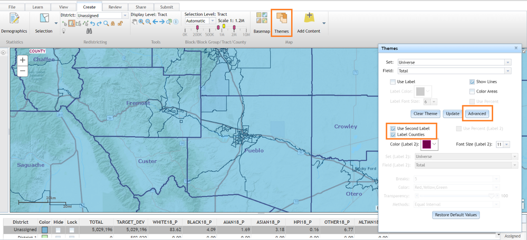Viewport: 527px width, 240px height.
Task: Click the Themes map icon
Action: [281, 22]
